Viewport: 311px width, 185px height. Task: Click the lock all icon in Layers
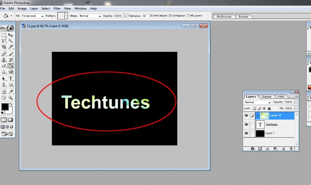(269, 108)
